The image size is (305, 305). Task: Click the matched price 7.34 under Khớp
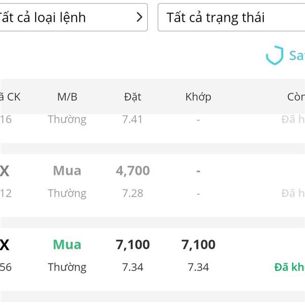pyautogui.click(x=198, y=267)
